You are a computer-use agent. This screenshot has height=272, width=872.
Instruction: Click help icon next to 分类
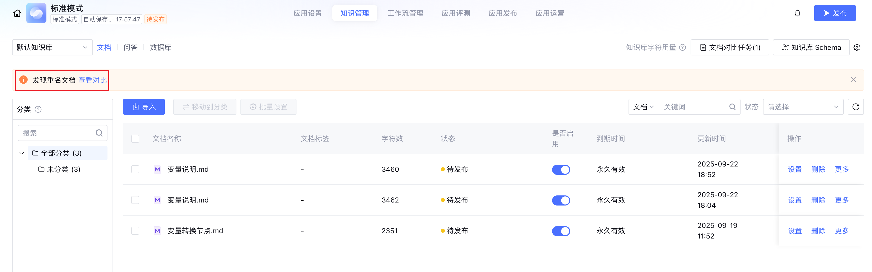pos(38,109)
